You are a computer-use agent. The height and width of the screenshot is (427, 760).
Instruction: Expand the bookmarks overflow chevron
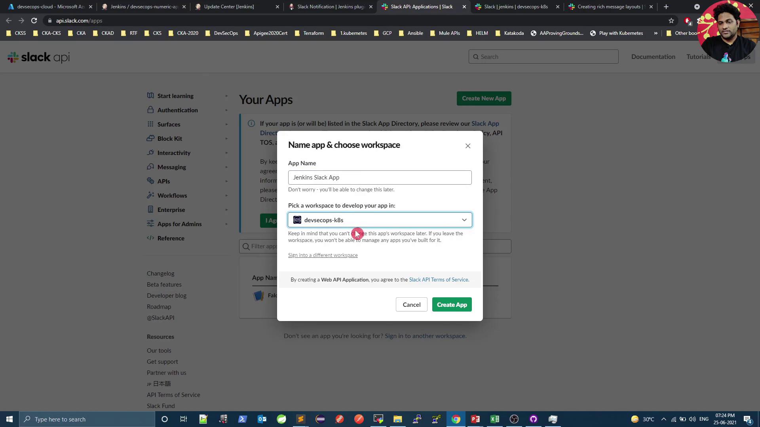(x=656, y=33)
